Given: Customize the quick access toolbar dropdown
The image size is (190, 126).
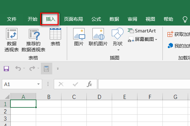Looking at the screenshot, I should pyautogui.click(x=58, y=69).
